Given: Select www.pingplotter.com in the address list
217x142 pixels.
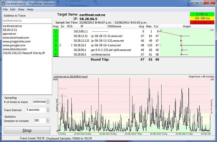Looking at the screenshot, I should [17, 42].
